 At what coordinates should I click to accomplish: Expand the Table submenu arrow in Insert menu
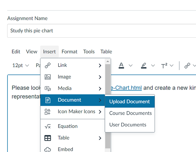[x=100, y=138]
